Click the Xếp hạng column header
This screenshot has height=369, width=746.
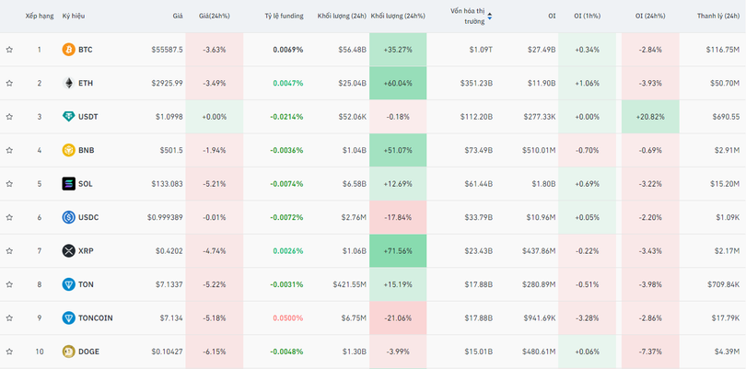click(x=39, y=17)
